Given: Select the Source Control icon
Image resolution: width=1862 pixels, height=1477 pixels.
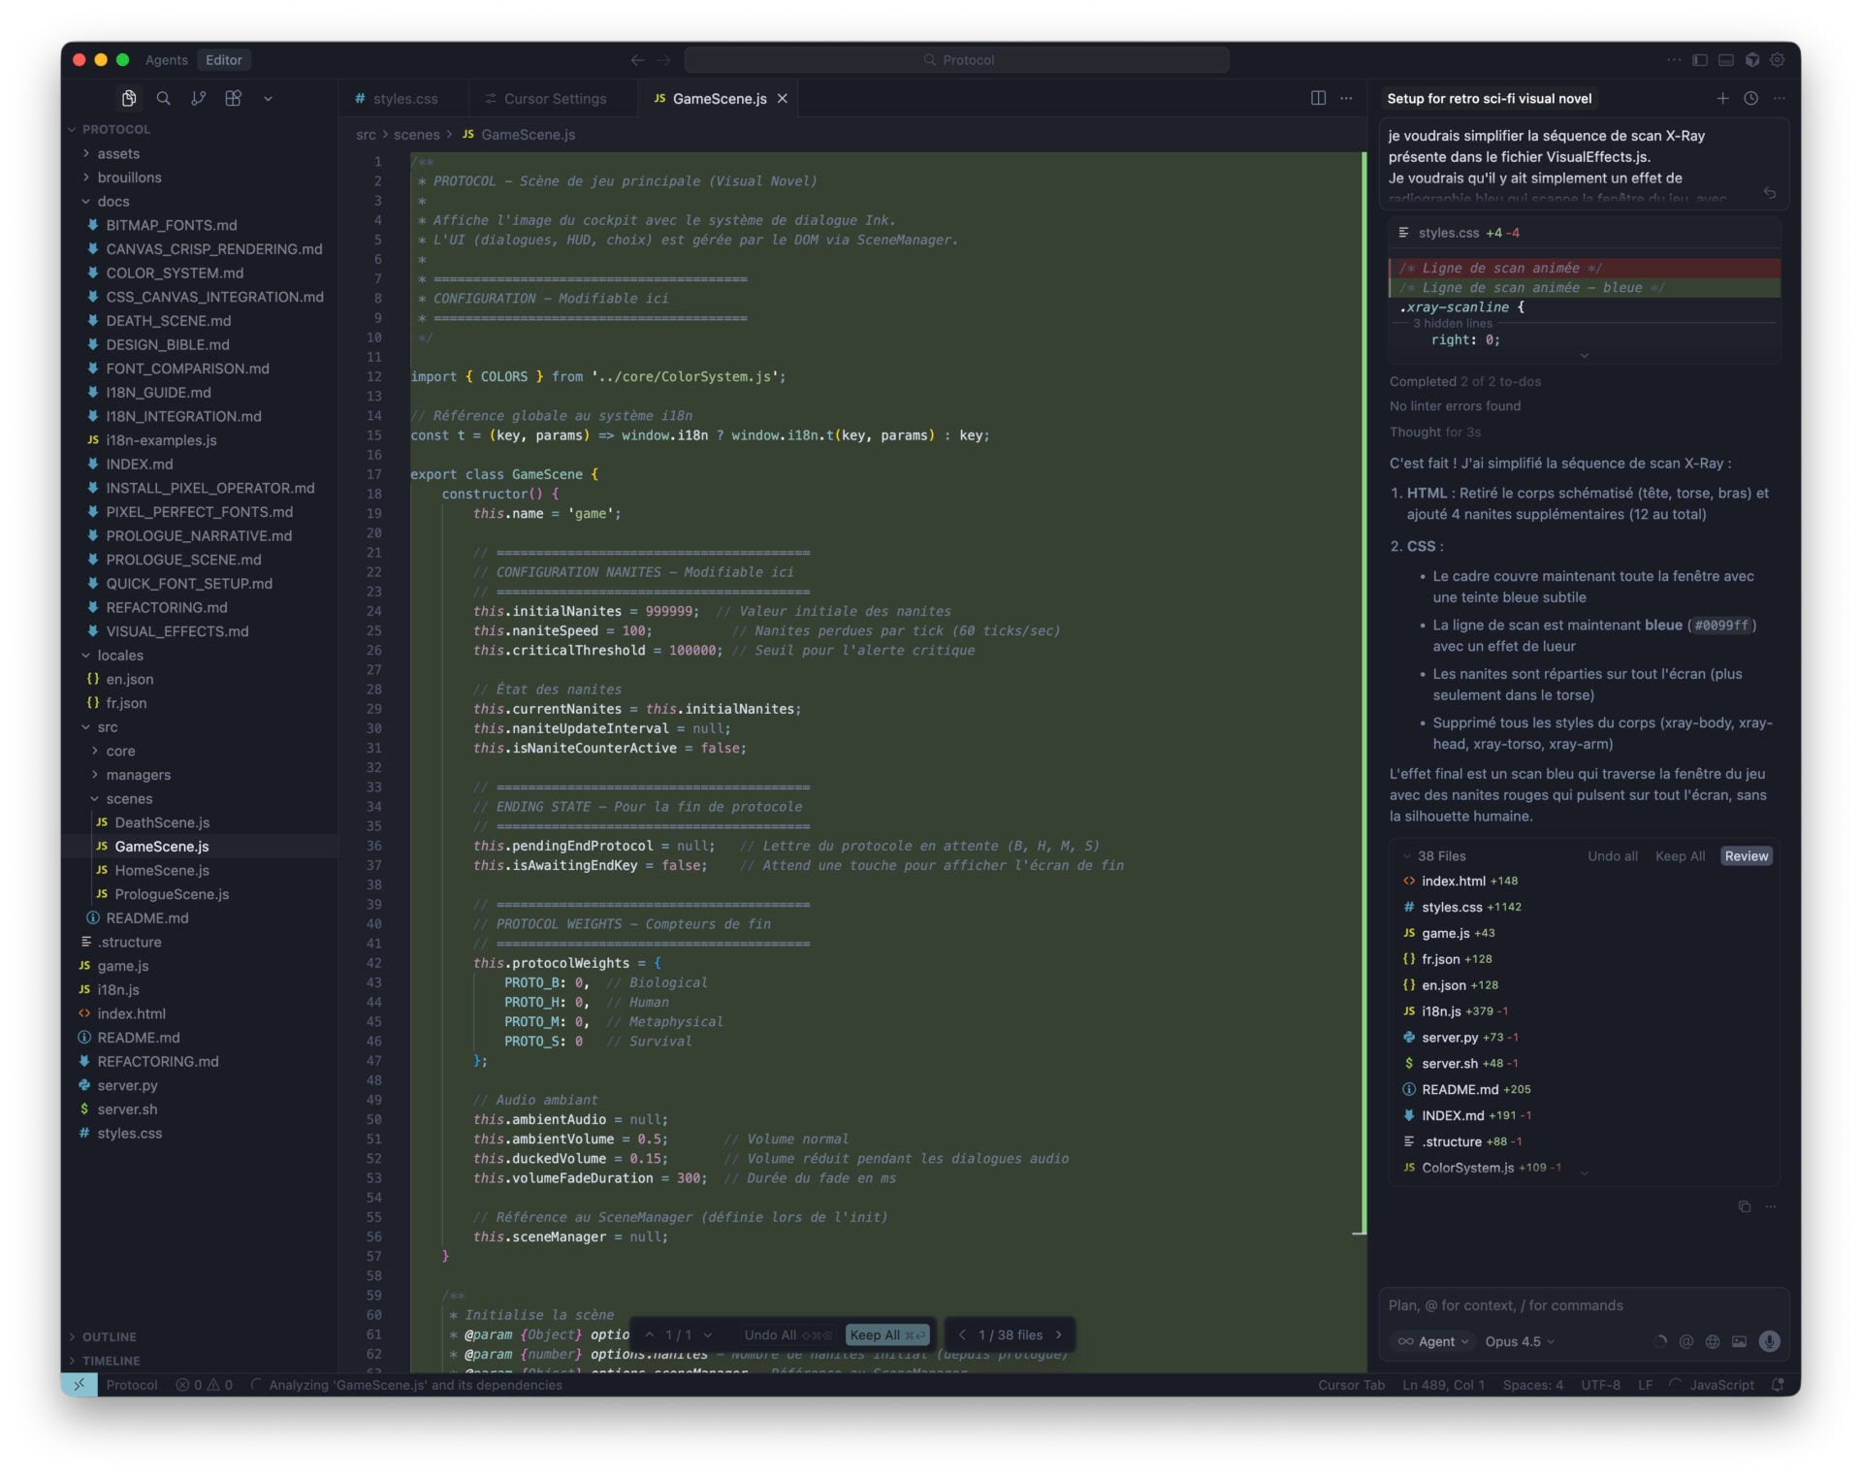Looking at the screenshot, I should coord(198,98).
